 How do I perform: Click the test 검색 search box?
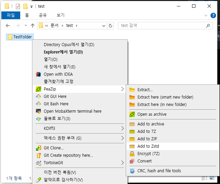point(165,26)
